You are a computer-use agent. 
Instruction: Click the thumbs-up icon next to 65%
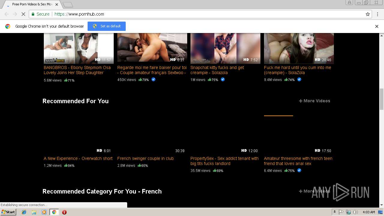[x=139, y=165]
